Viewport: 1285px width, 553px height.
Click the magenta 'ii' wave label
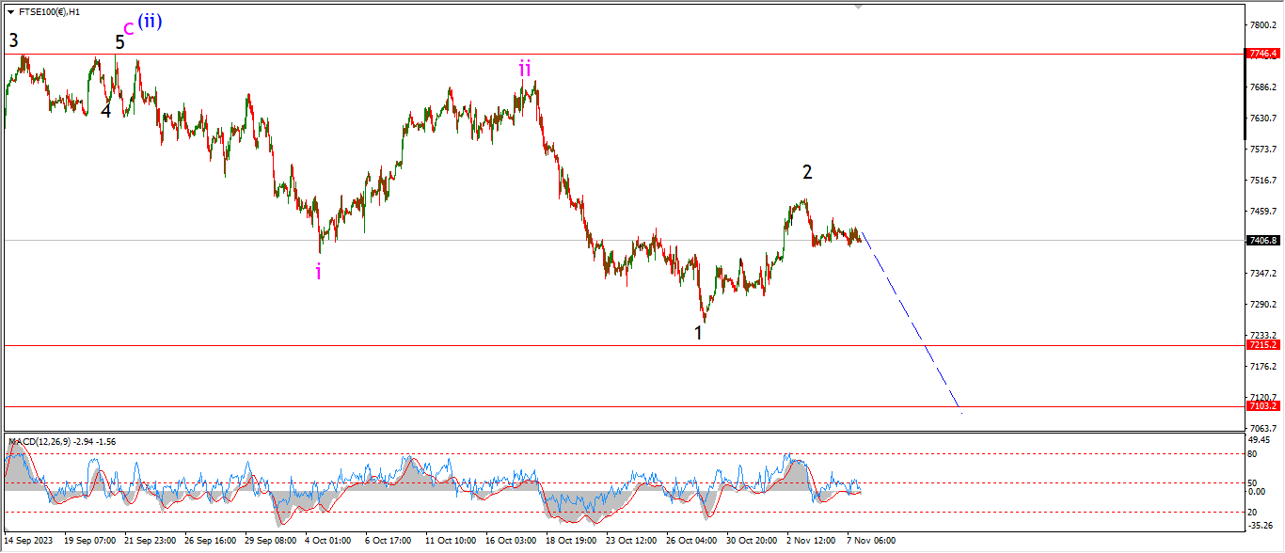[525, 68]
